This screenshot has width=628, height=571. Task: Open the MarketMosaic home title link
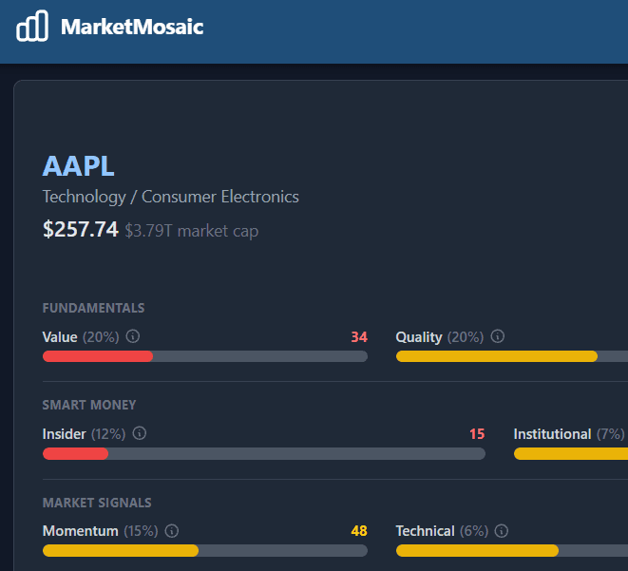point(132,27)
